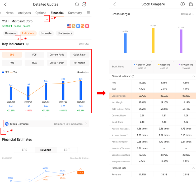The height and width of the screenshot is (182, 196).
Task: Select the ROE row in comparison table
Action: 153,83
